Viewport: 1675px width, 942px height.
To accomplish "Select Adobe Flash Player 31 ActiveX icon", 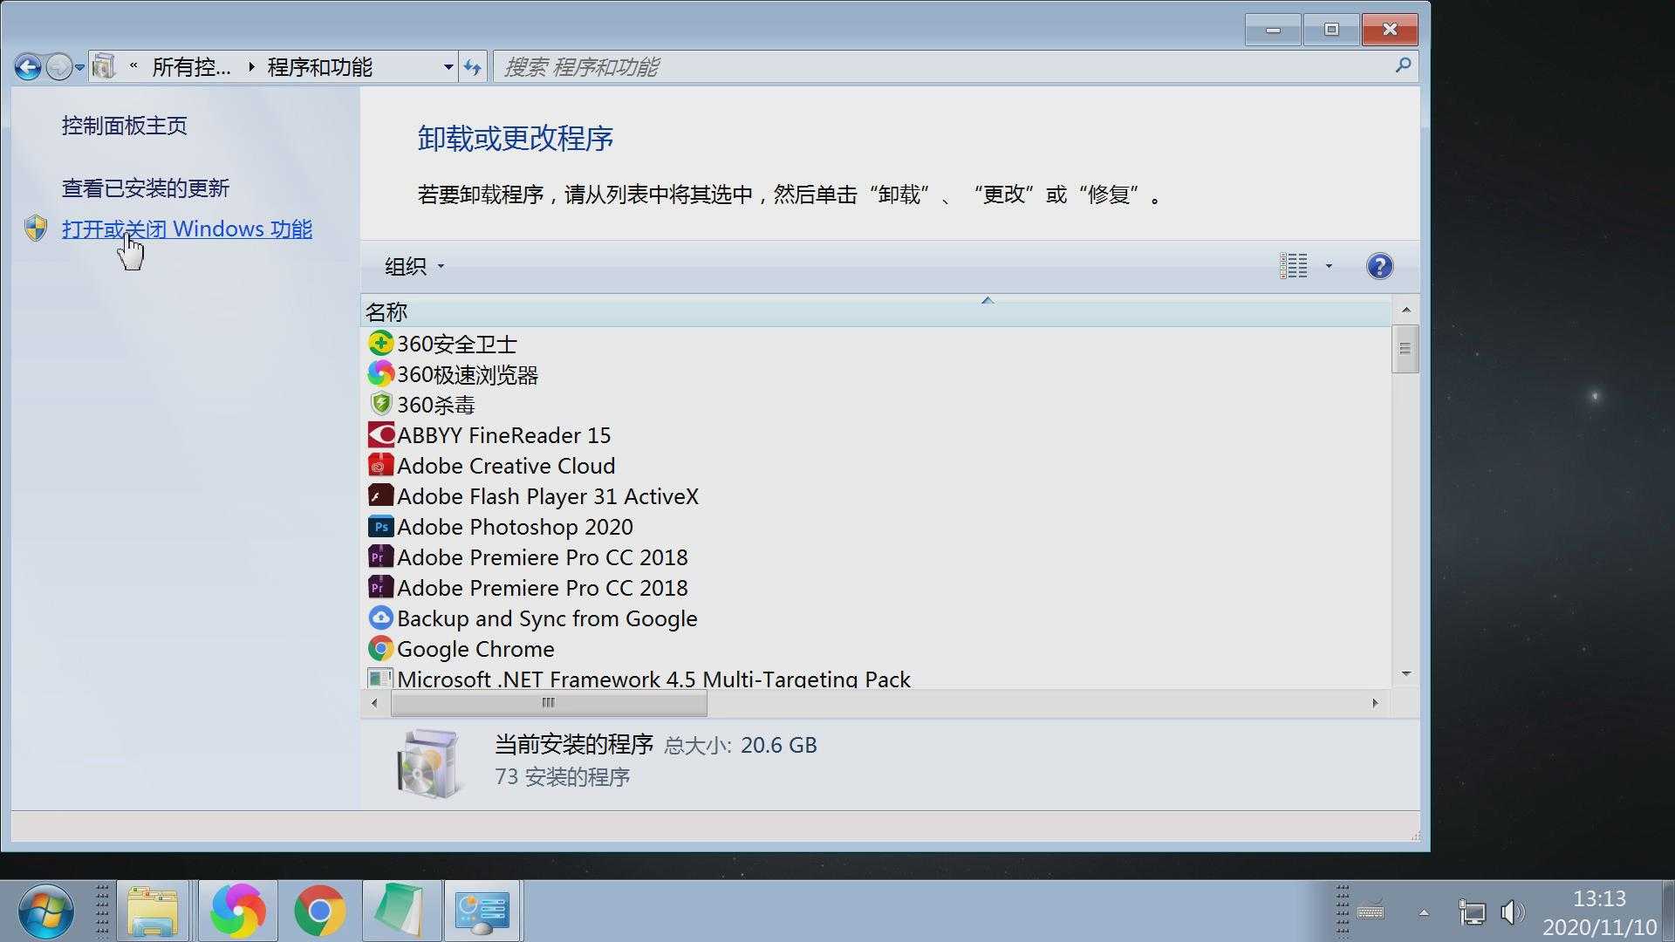I will 380,495.
